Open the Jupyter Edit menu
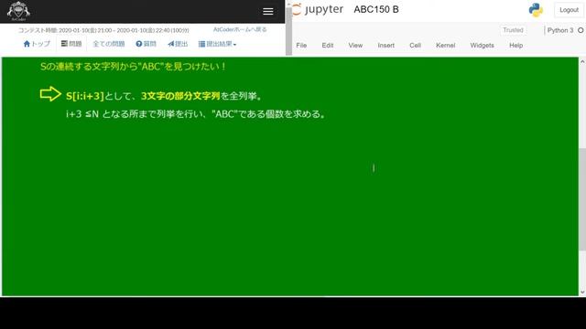The width and height of the screenshot is (586, 329). [x=328, y=45]
